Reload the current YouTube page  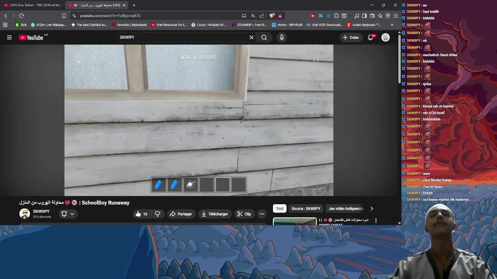(21, 15)
